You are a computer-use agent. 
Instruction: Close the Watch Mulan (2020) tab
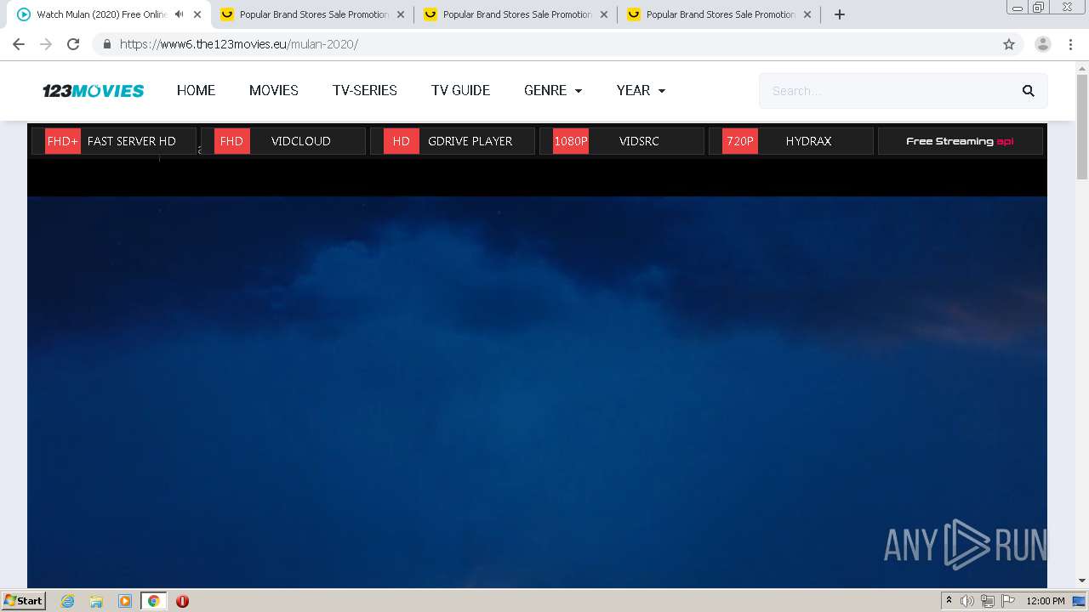click(197, 14)
